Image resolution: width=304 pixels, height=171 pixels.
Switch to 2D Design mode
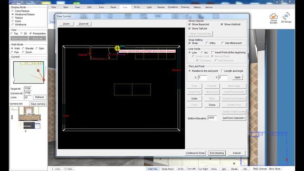pos(286,18)
